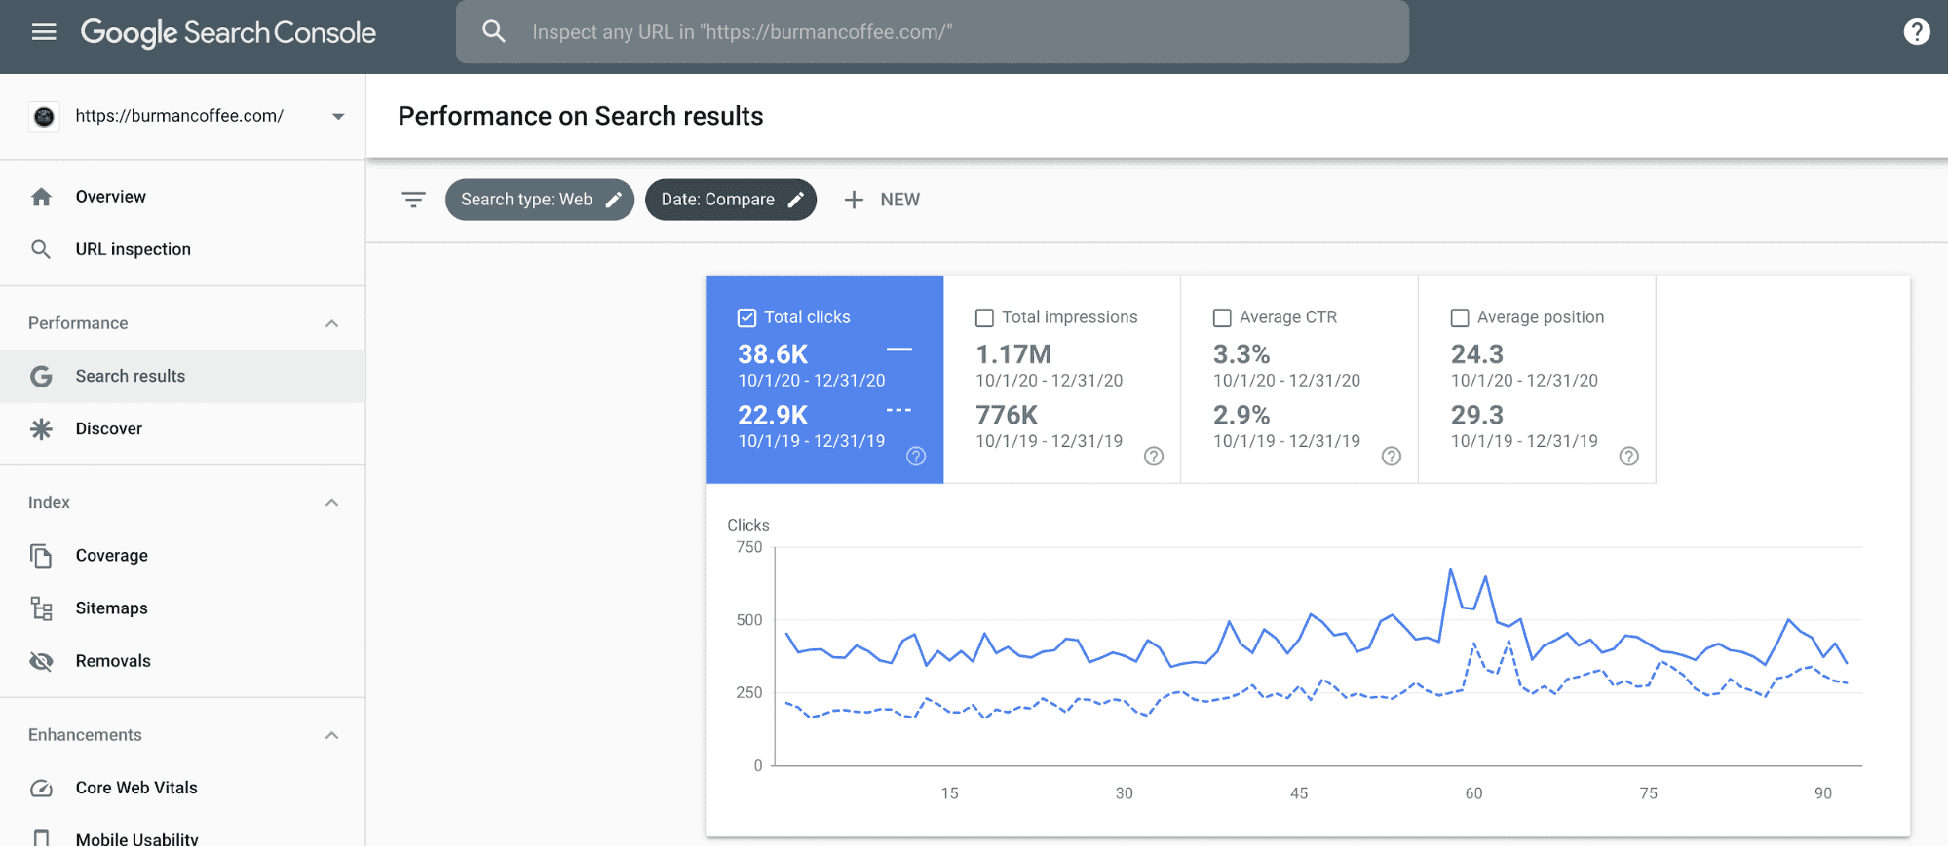
Task: Click the Google Search Console logo
Action: point(228,32)
